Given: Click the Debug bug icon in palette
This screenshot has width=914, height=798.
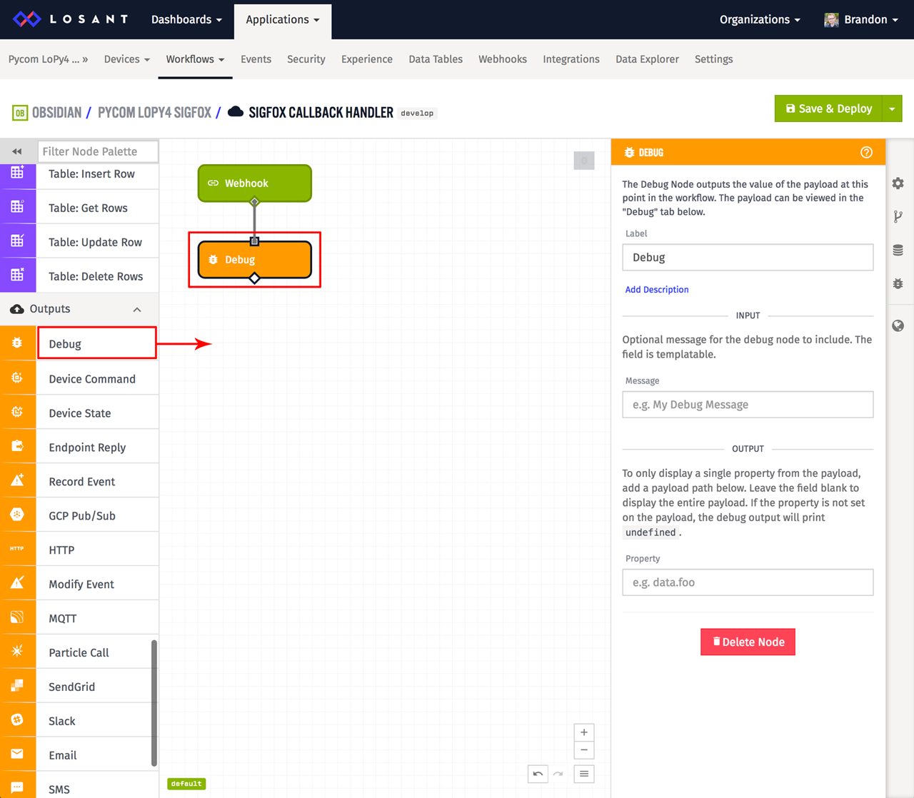Looking at the screenshot, I should click(x=17, y=343).
